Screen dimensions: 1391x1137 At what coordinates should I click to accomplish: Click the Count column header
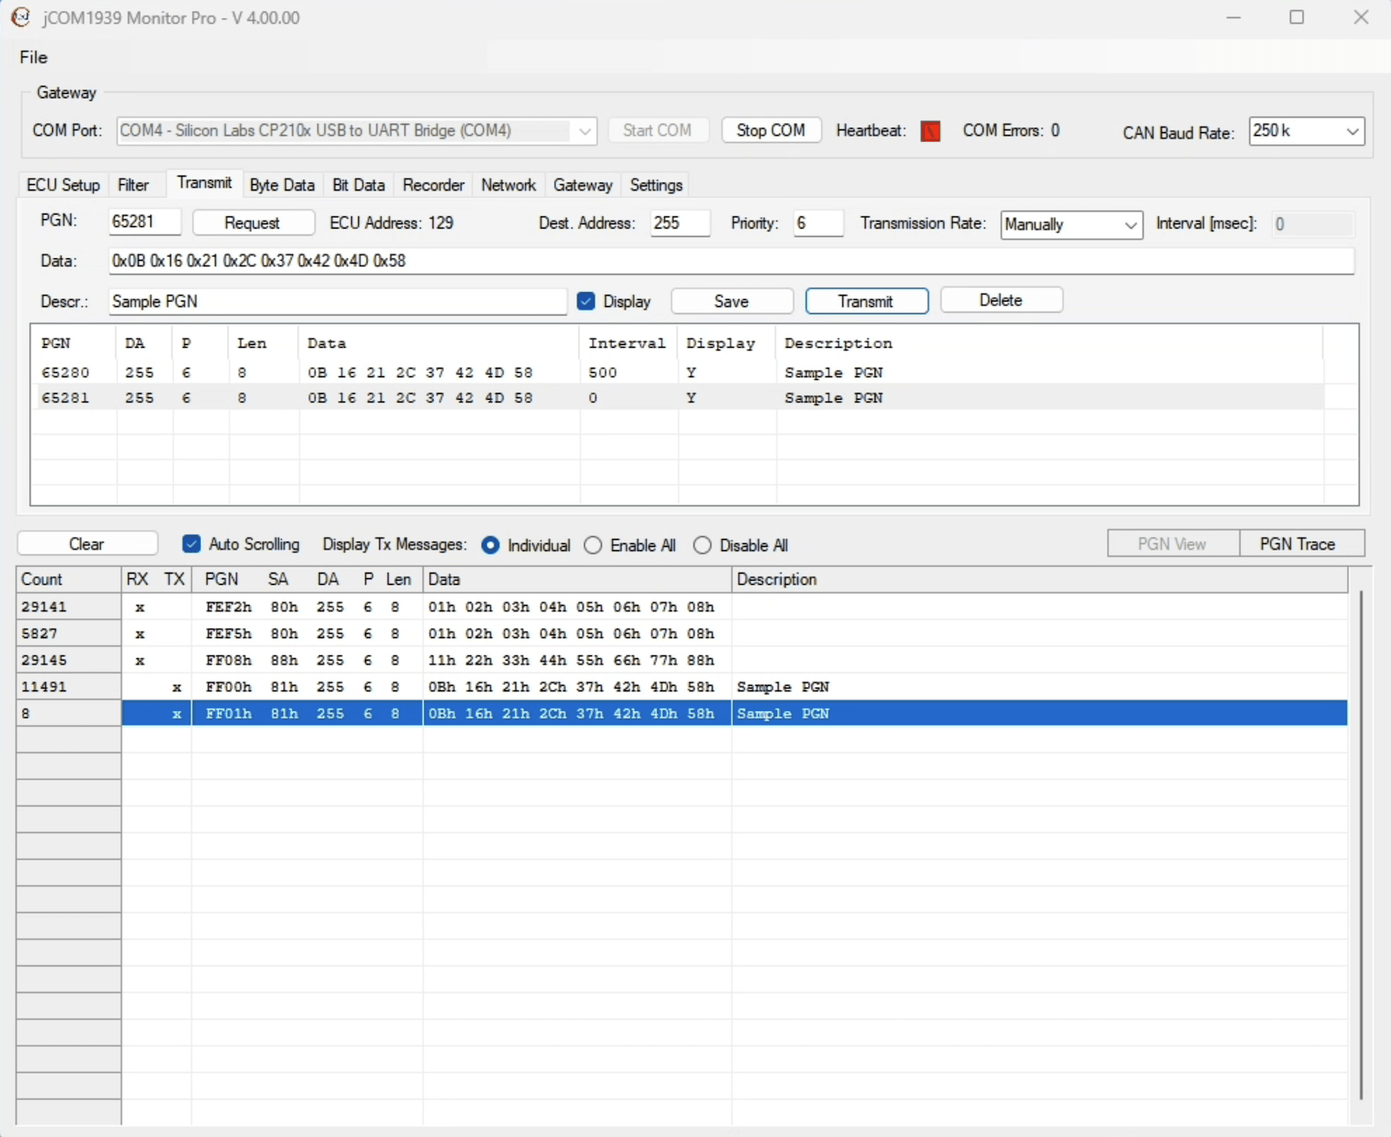[69, 580]
